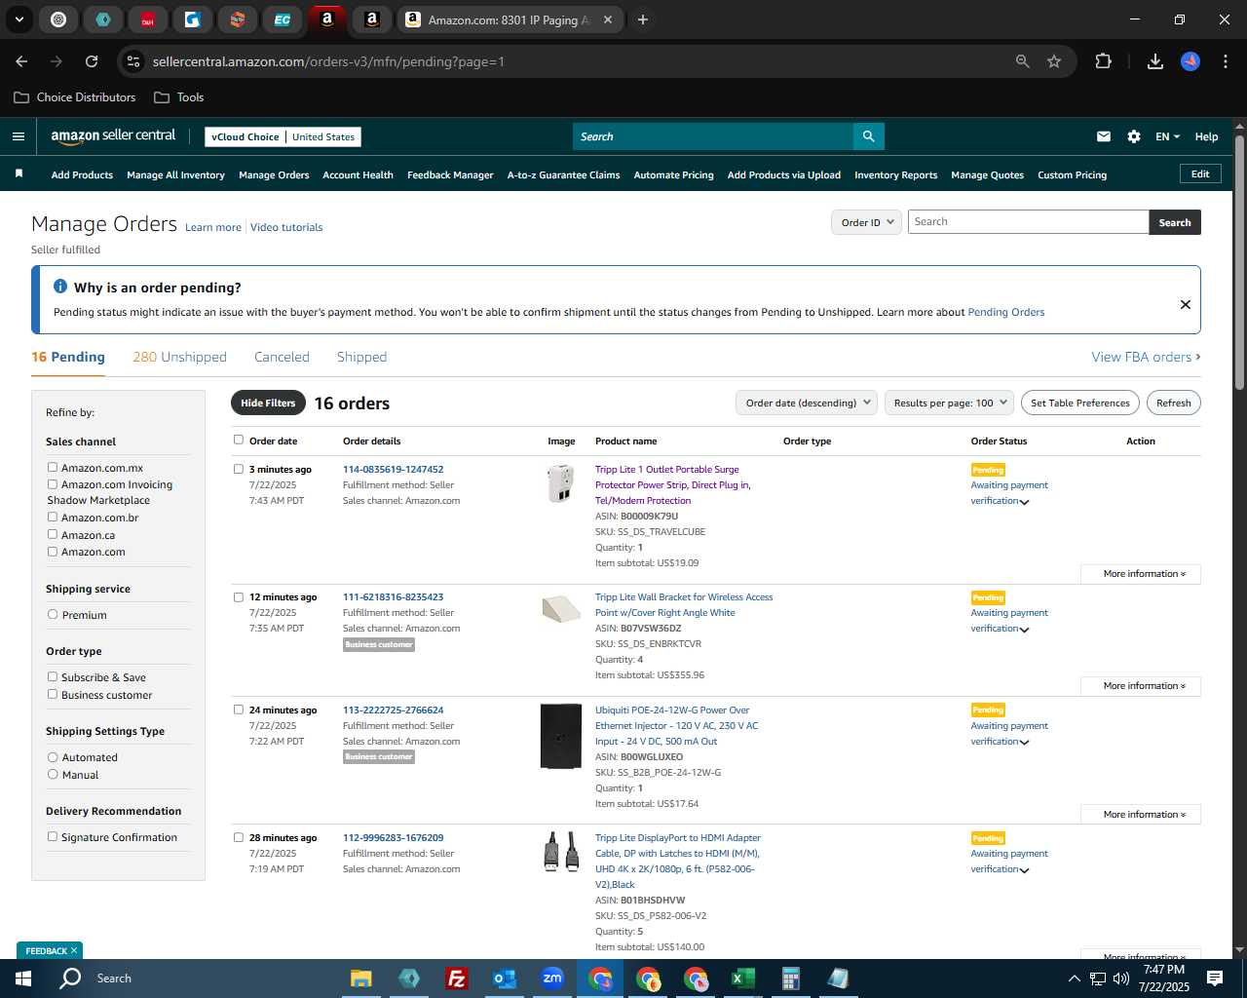Open Calculator from the taskbar
This screenshot has width=1247, height=998.
pos(790,979)
